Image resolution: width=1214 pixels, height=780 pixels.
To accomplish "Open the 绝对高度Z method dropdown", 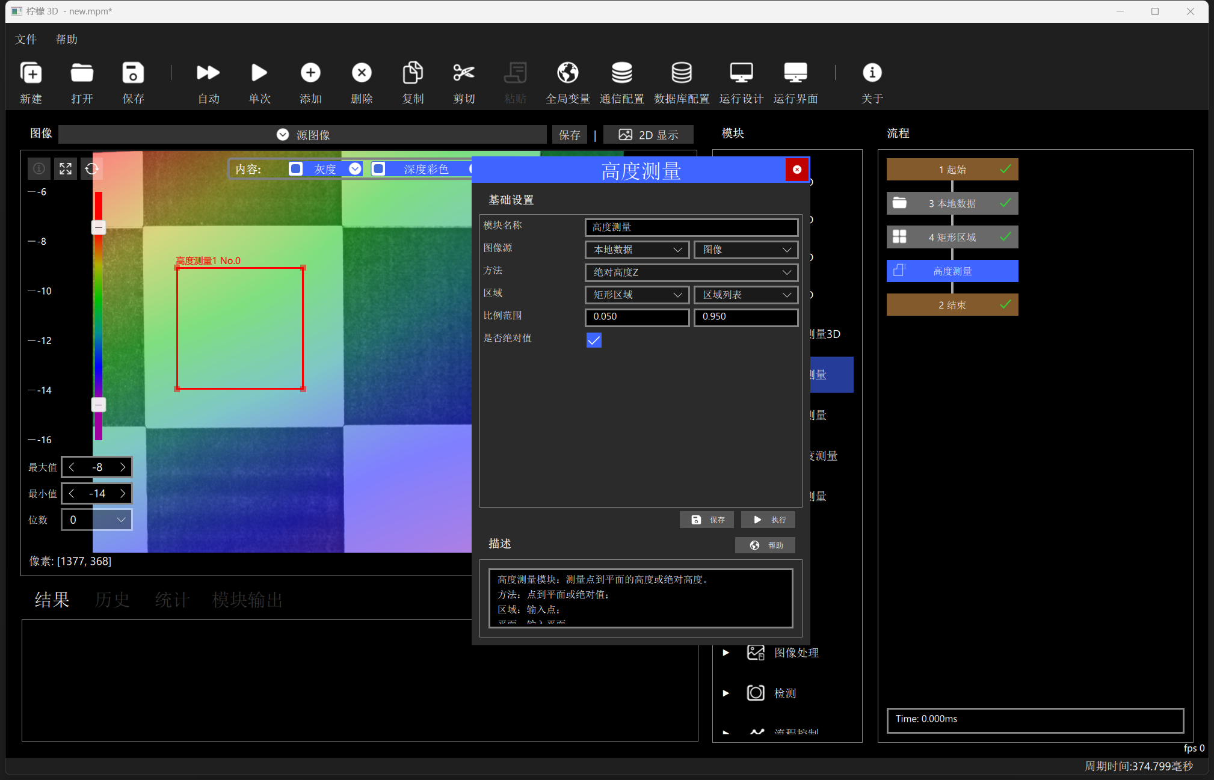I will [692, 272].
